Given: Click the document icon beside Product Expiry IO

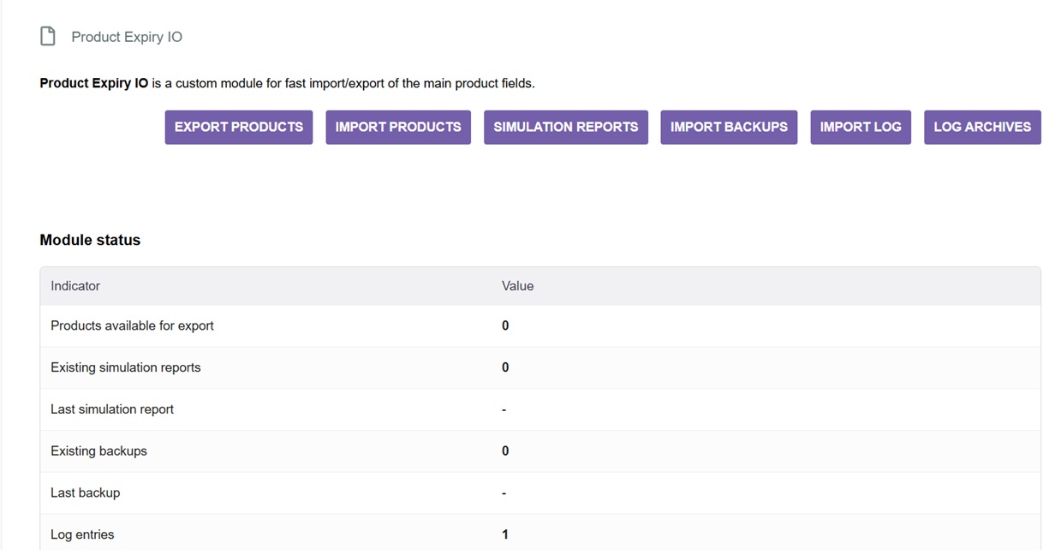Looking at the screenshot, I should [48, 36].
